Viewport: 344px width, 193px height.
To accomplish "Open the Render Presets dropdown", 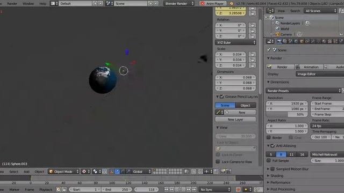I will pos(304,91).
